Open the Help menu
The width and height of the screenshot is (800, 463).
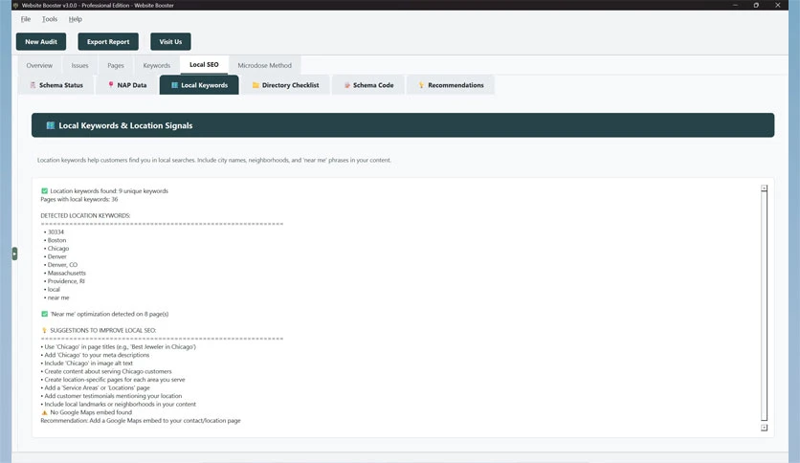click(x=75, y=19)
